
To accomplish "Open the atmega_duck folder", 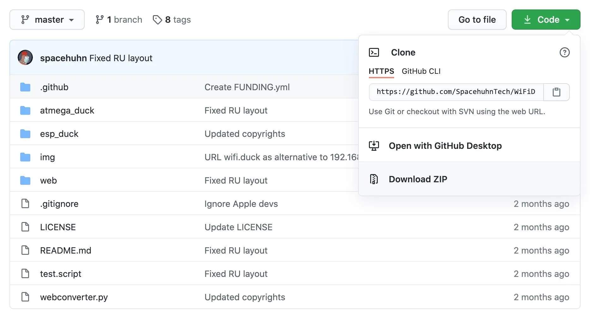I will [67, 110].
